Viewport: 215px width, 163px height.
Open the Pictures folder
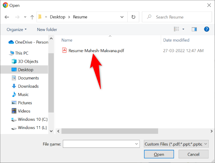pos(25,103)
